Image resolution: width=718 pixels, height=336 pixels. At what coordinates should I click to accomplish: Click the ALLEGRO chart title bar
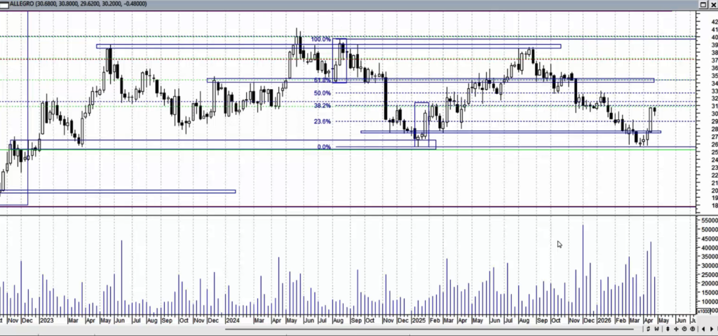pyautogui.click(x=351, y=4)
